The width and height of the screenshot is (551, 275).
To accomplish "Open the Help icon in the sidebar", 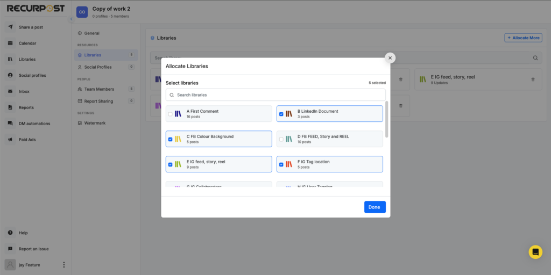I will [x=10, y=233].
